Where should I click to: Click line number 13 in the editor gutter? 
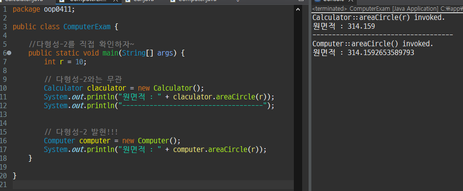(x=3, y=114)
